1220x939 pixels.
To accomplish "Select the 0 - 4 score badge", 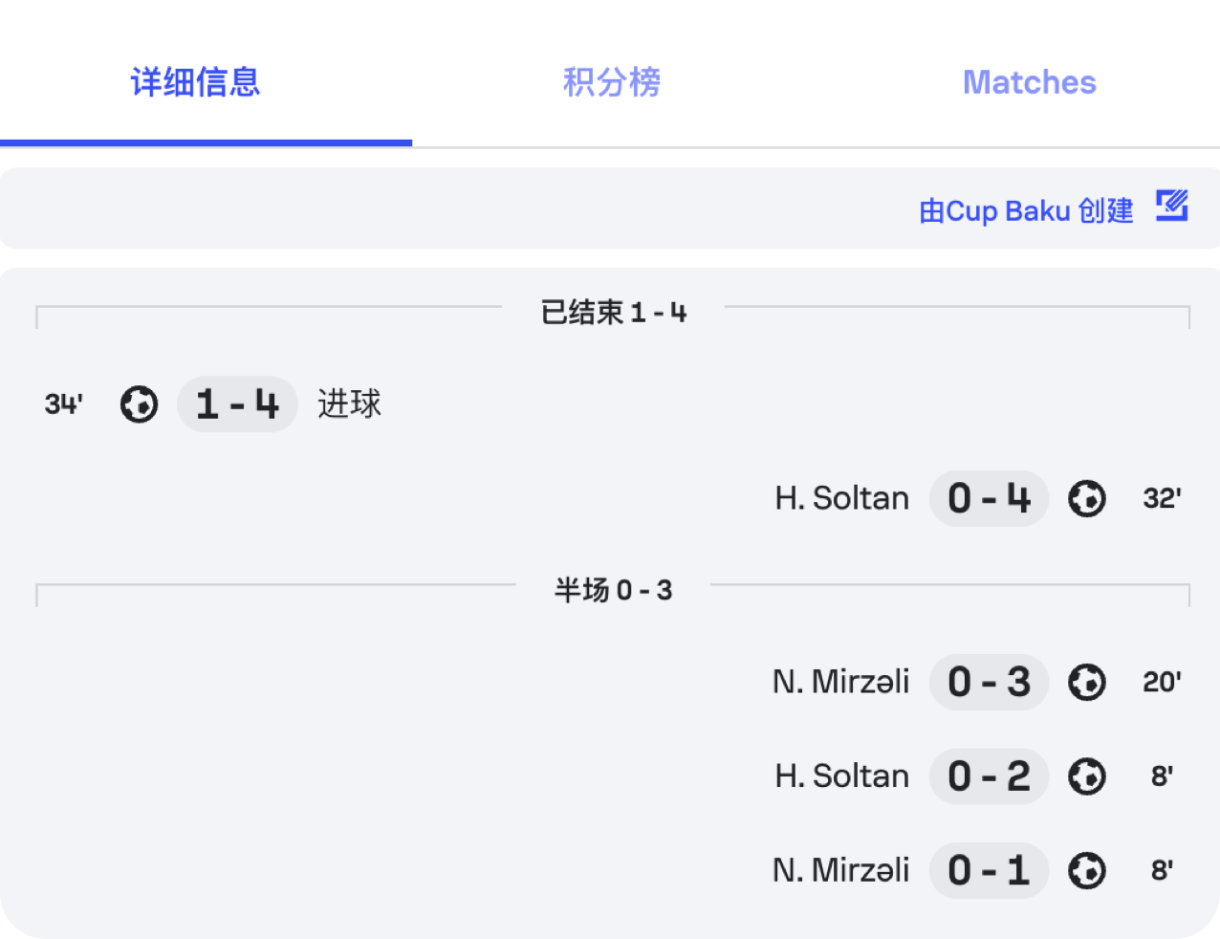I will [x=989, y=499].
